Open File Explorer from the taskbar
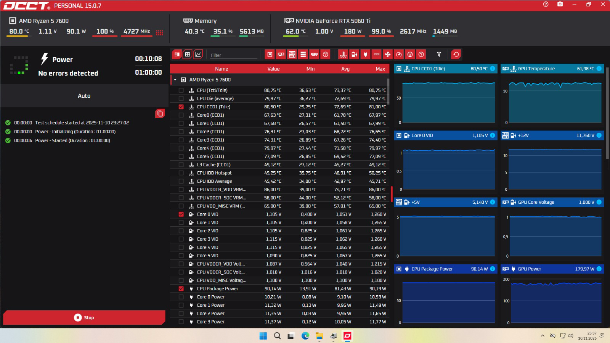 pyautogui.click(x=319, y=336)
